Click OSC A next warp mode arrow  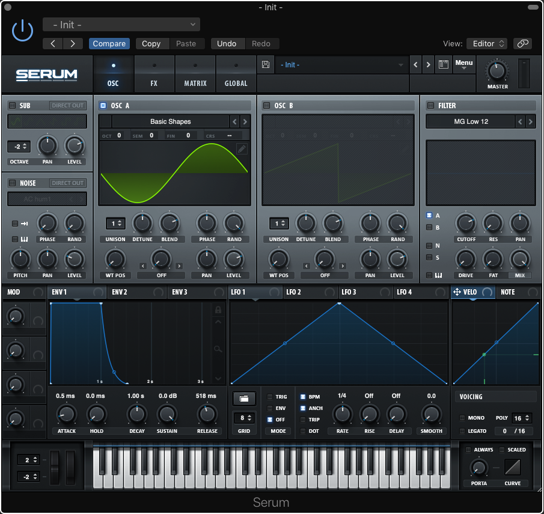coord(179,266)
